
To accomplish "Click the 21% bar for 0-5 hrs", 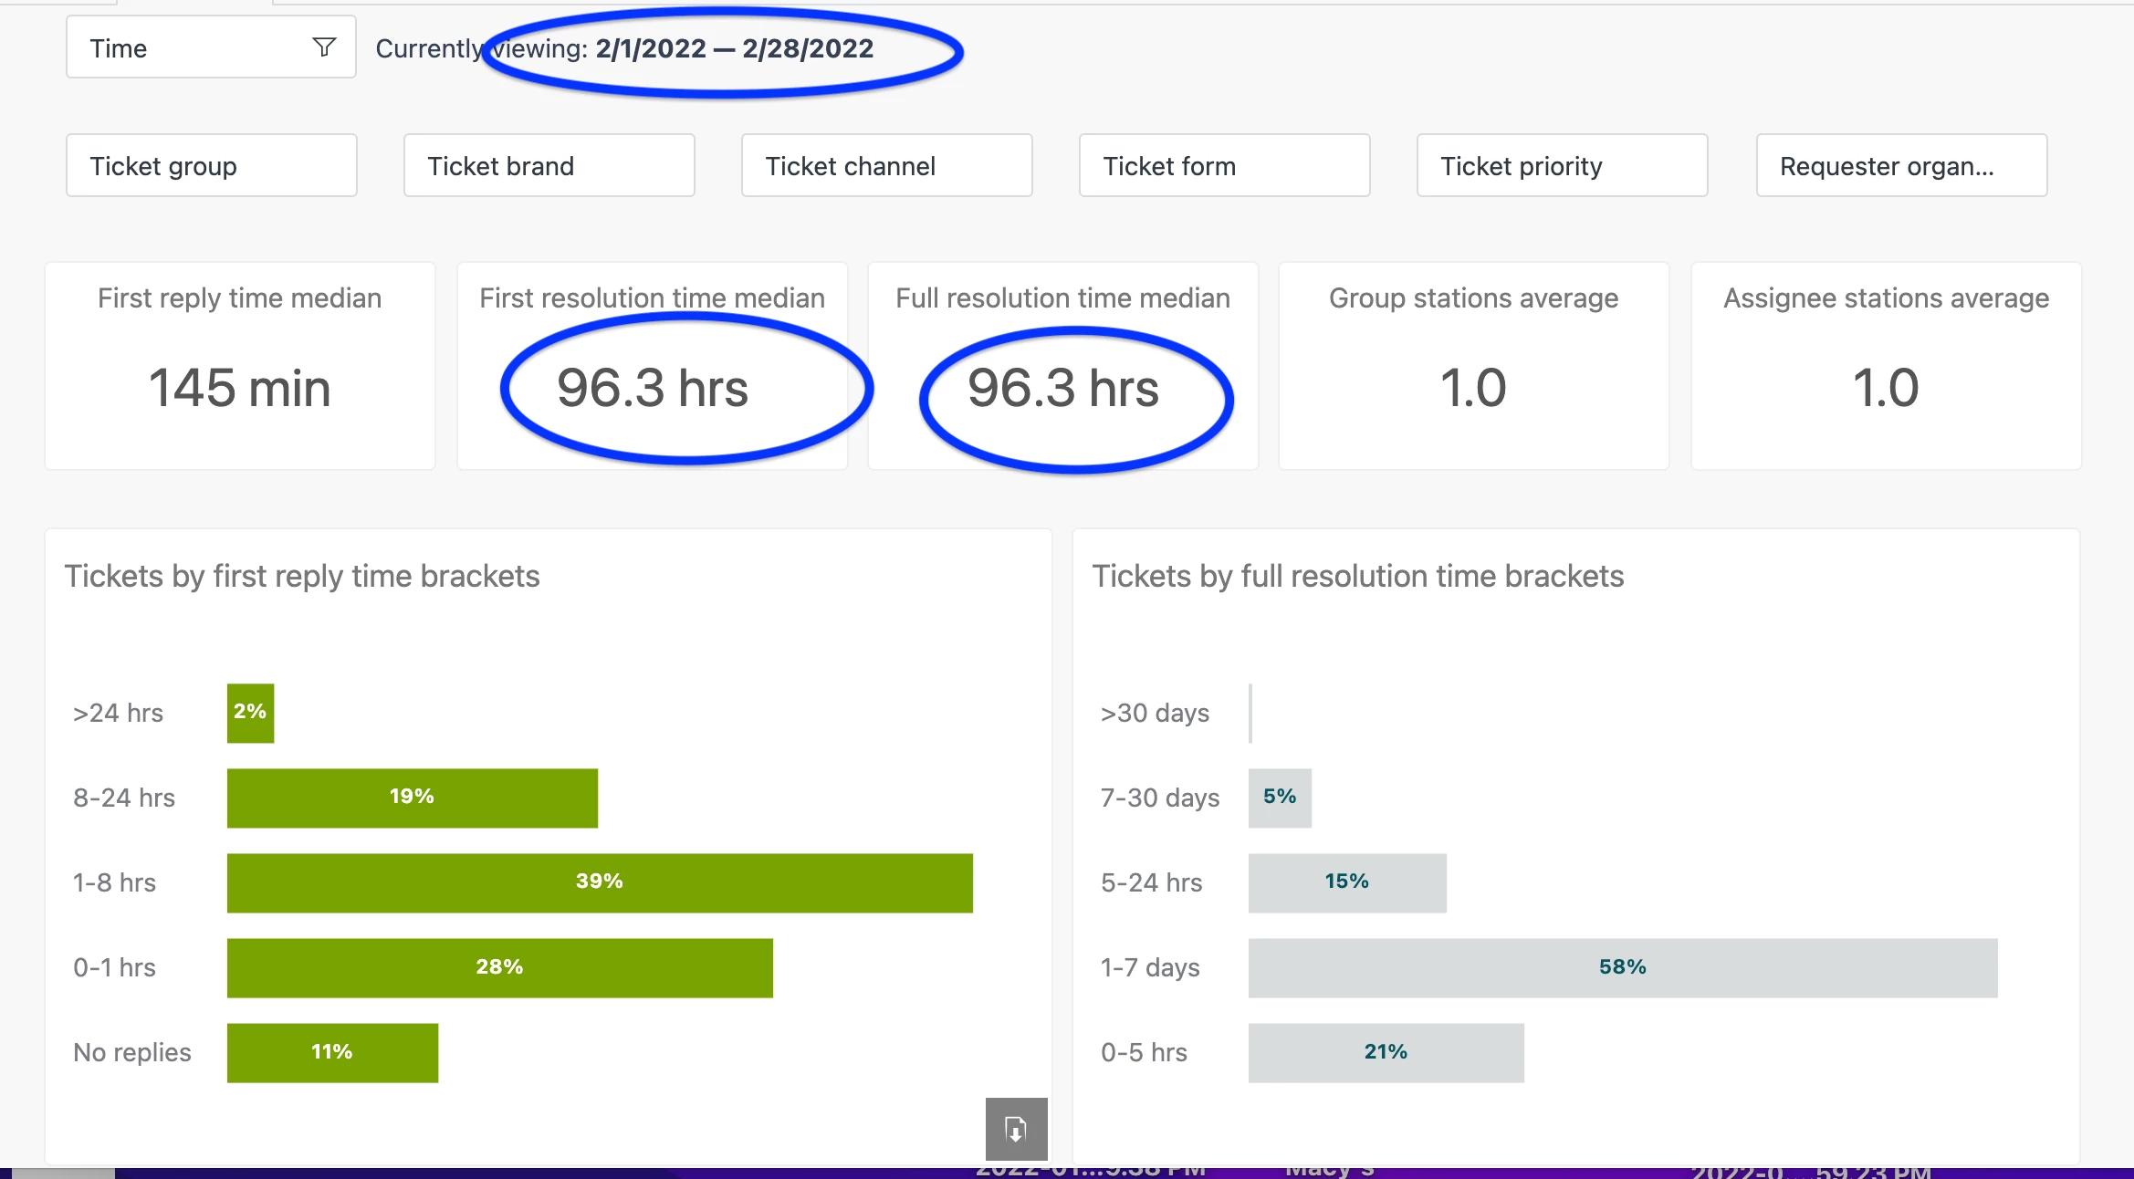I will (1386, 1052).
